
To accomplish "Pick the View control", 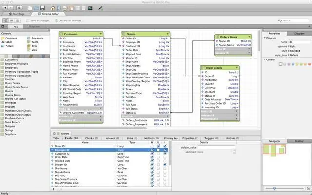I will click(x=32, y=50).
